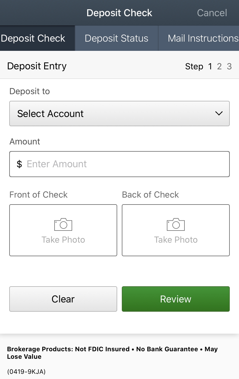Click the Deposit Entry section heading
The width and height of the screenshot is (239, 379).
[37, 66]
